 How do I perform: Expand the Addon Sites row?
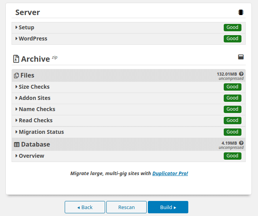click(34, 98)
